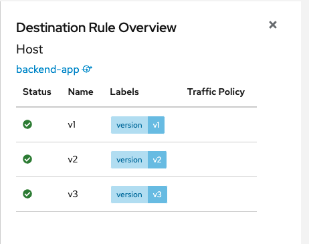
Task: Select the version v3 label chip
Action: (x=139, y=195)
